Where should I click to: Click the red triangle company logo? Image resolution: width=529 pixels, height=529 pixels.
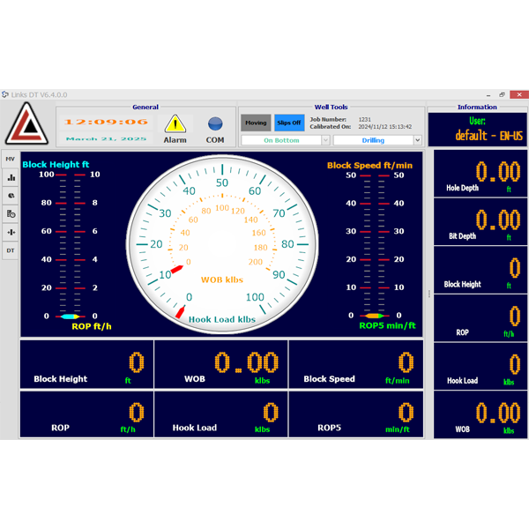27,123
